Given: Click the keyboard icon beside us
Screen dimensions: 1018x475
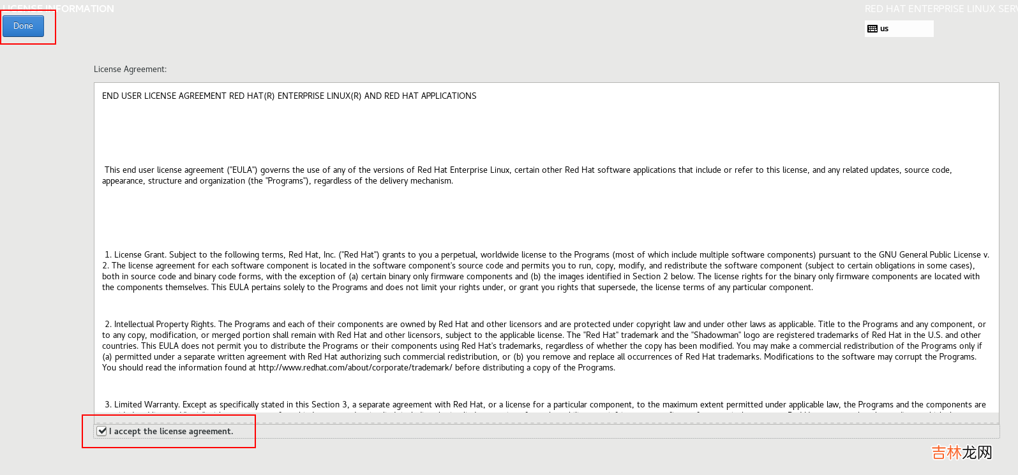Looking at the screenshot, I should point(872,29).
